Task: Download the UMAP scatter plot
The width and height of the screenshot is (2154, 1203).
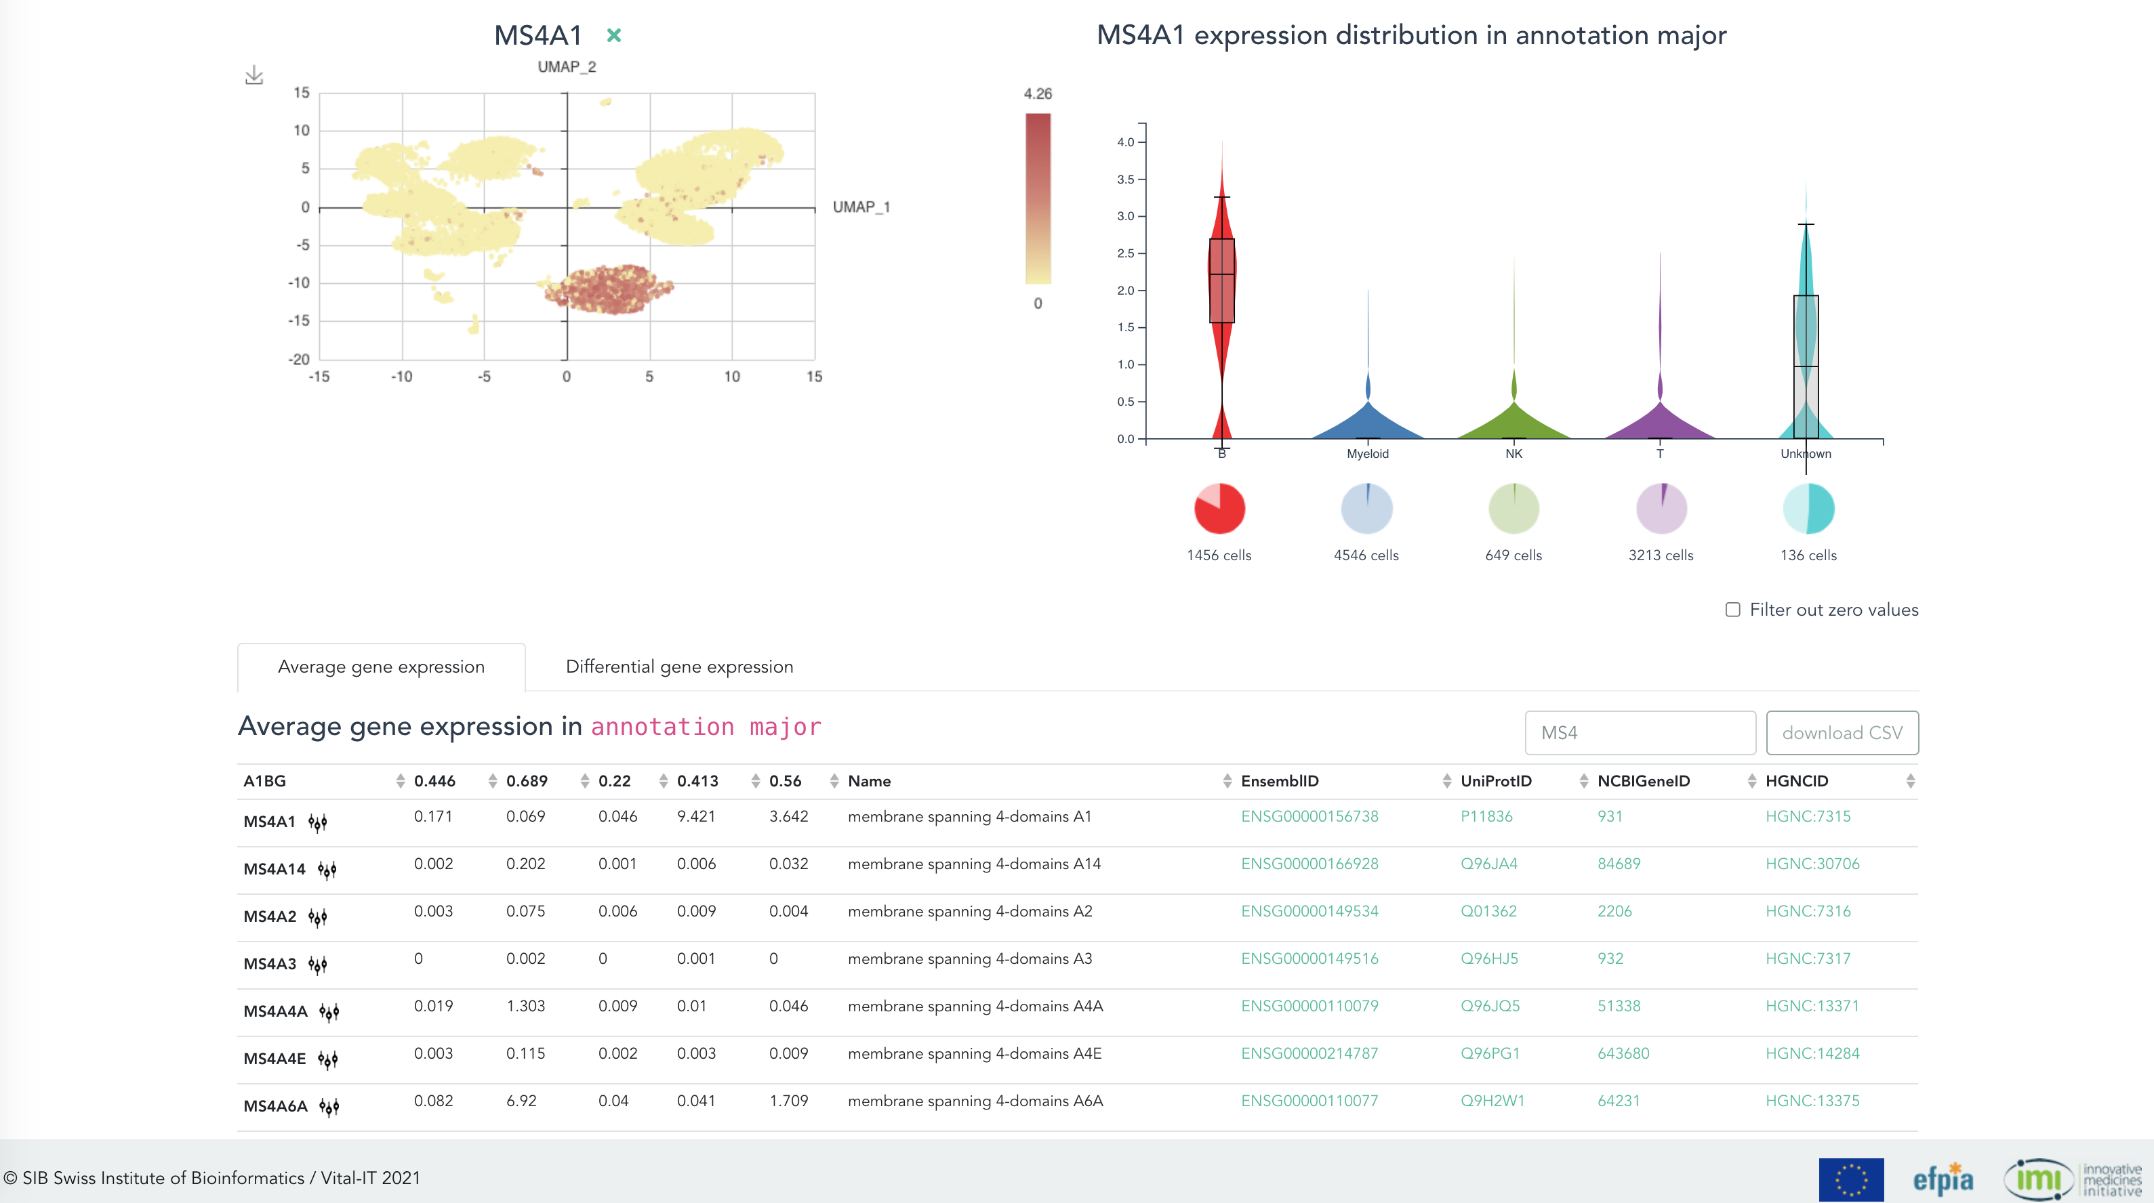Action: (x=253, y=74)
